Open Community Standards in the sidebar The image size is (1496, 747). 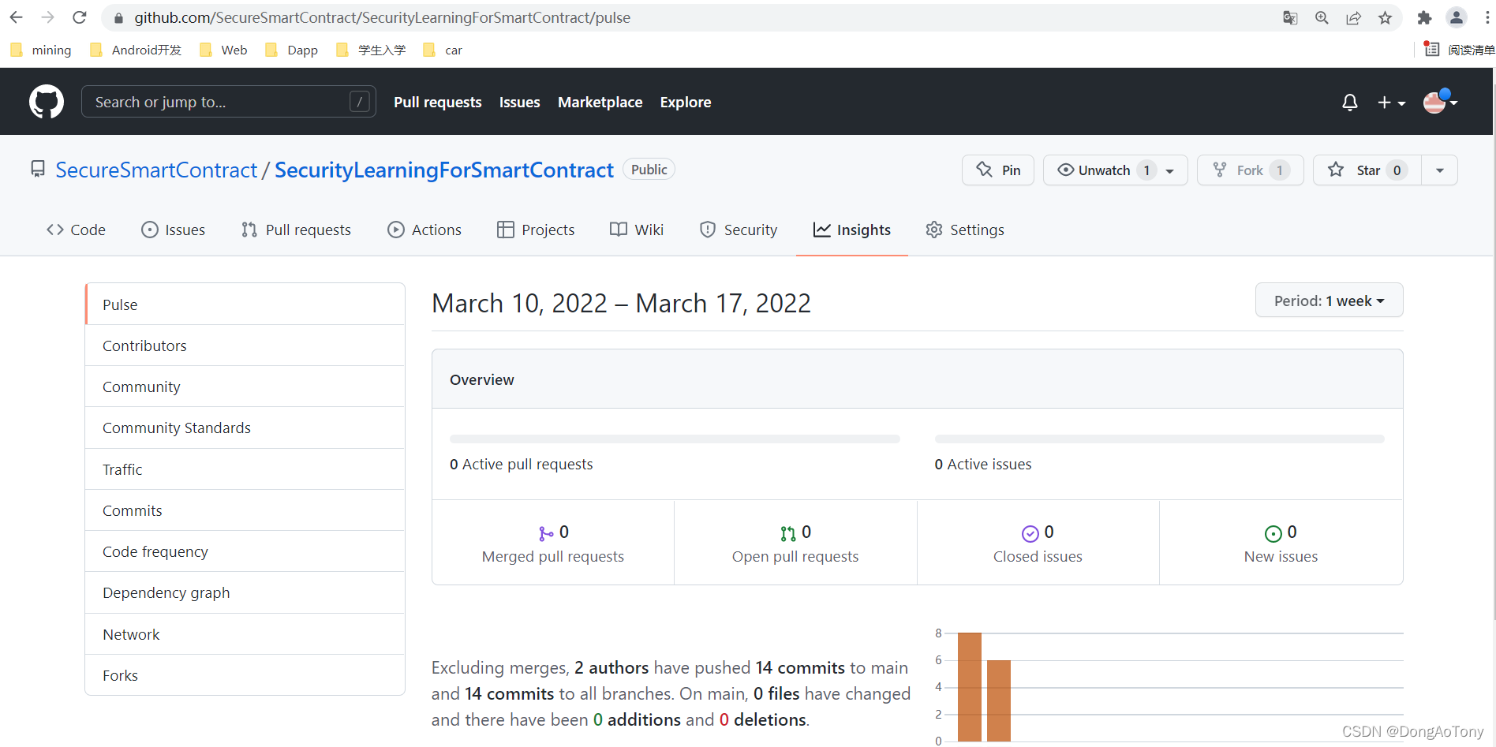point(245,428)
